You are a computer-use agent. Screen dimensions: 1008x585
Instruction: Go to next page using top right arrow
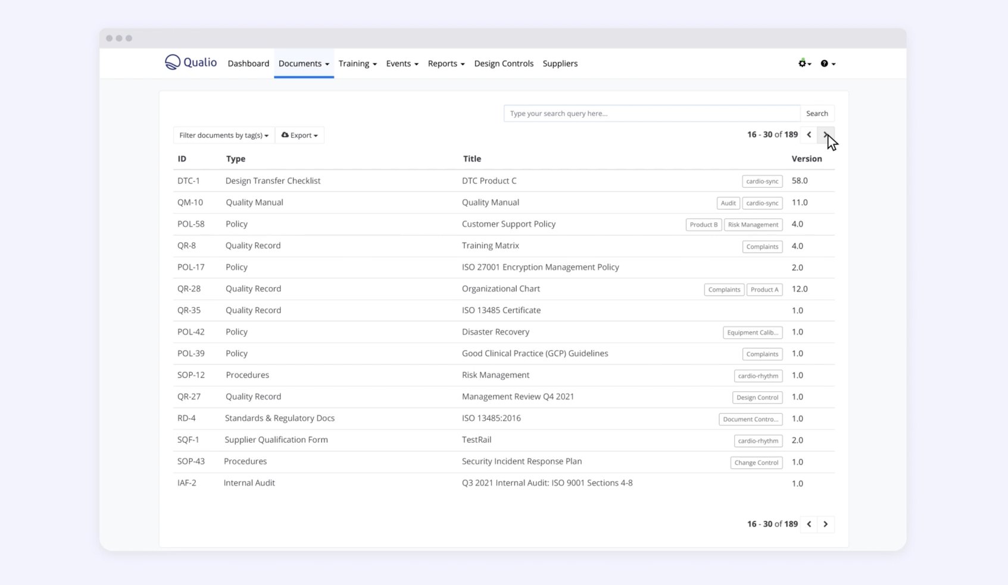coord(826,135)
